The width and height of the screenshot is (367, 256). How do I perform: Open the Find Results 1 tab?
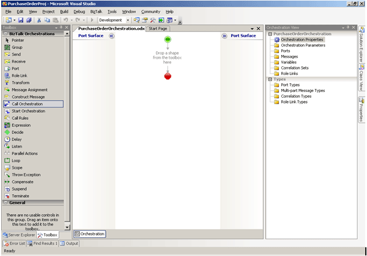pos(43,243)
